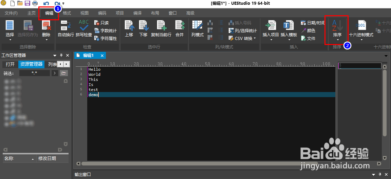Screen dimensions: 391x179
Task: Open 字符属性 character properties
Action: click(106, 38)
